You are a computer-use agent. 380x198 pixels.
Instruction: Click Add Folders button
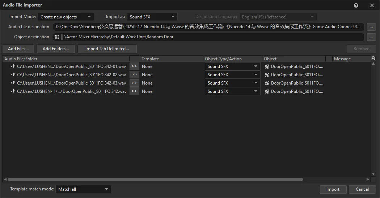coord(56,49)
